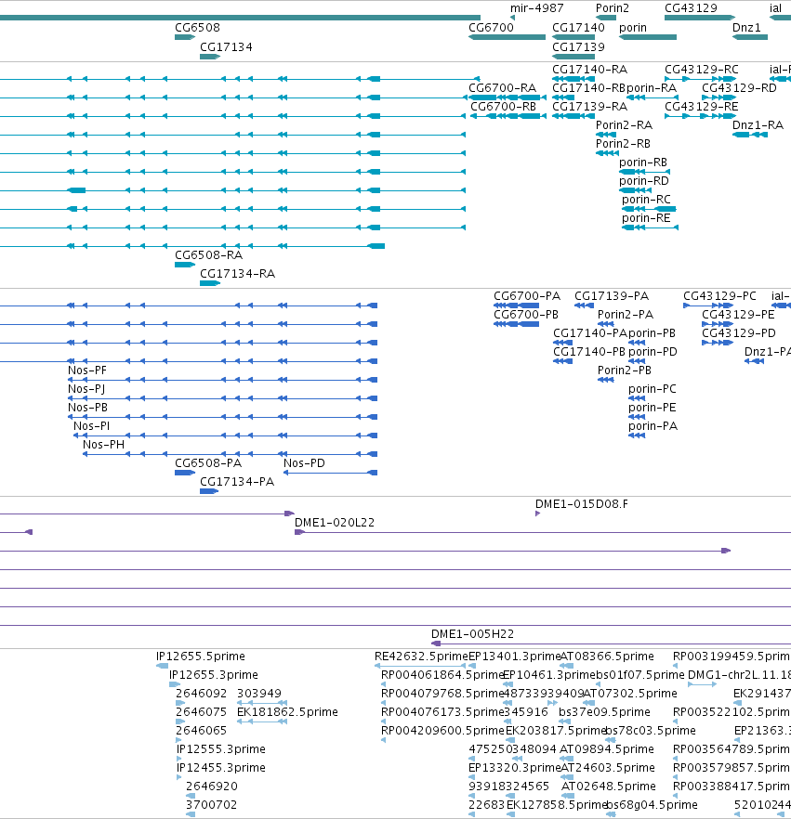
Task: Select the CG6700-PA protein
Action: (x=516, y=305)
